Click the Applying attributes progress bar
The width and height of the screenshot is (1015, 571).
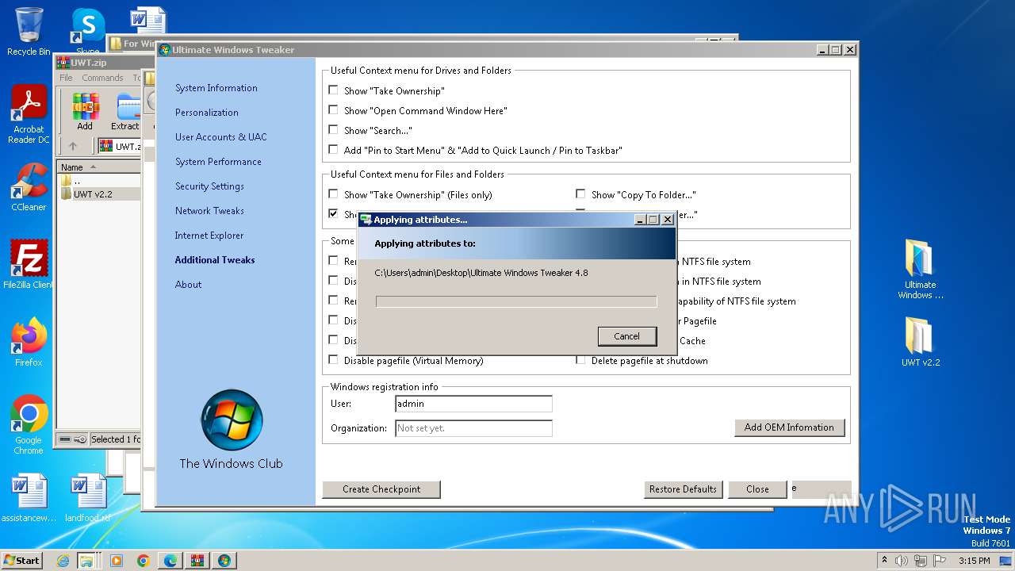516,301
